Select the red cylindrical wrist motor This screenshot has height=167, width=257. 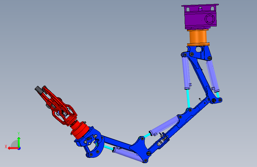80,130
